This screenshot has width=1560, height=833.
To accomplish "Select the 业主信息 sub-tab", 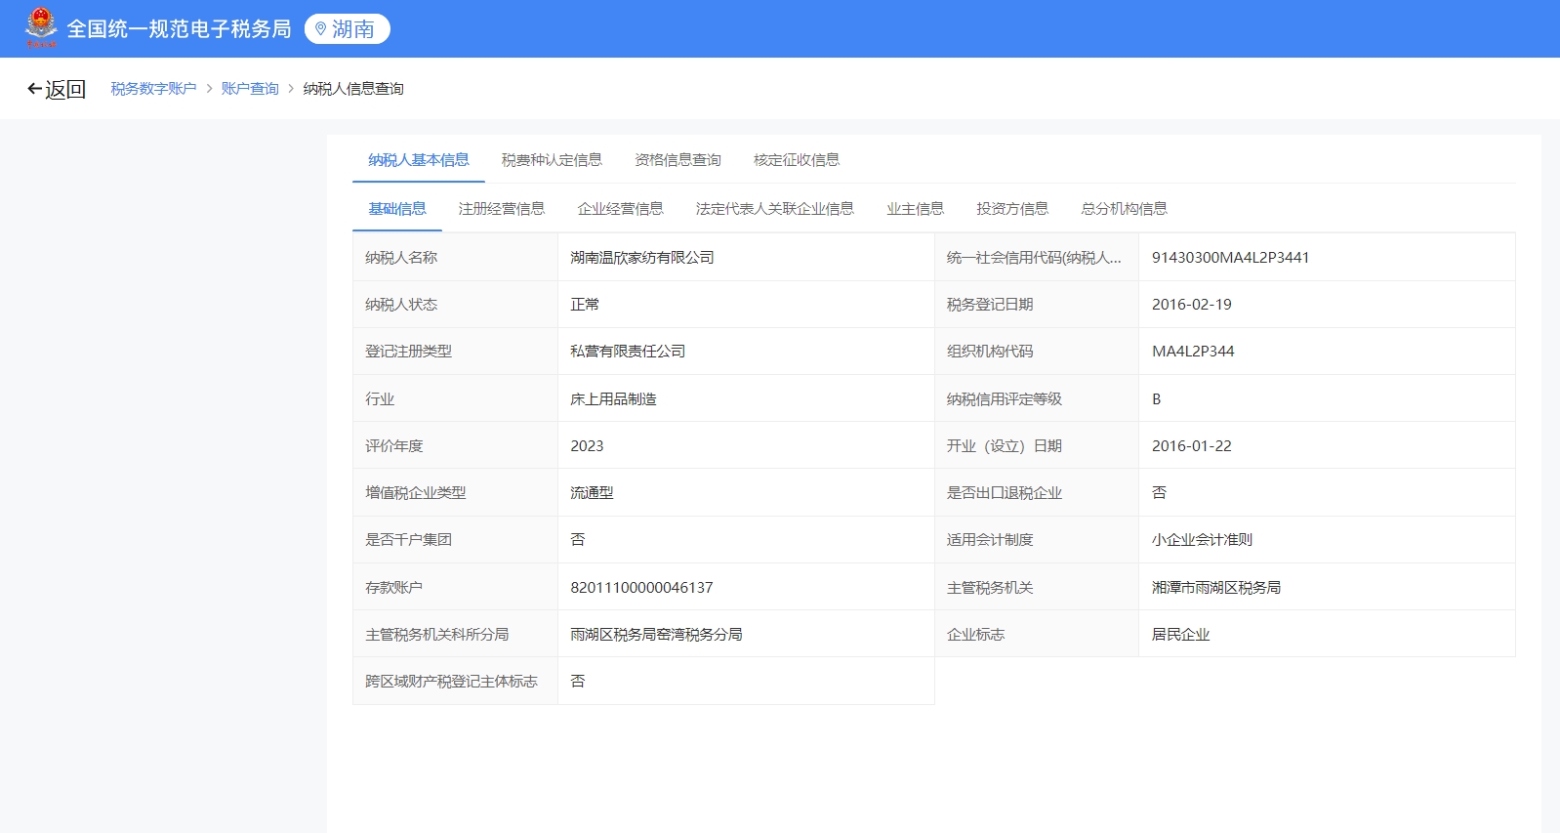I will (915, 209).
